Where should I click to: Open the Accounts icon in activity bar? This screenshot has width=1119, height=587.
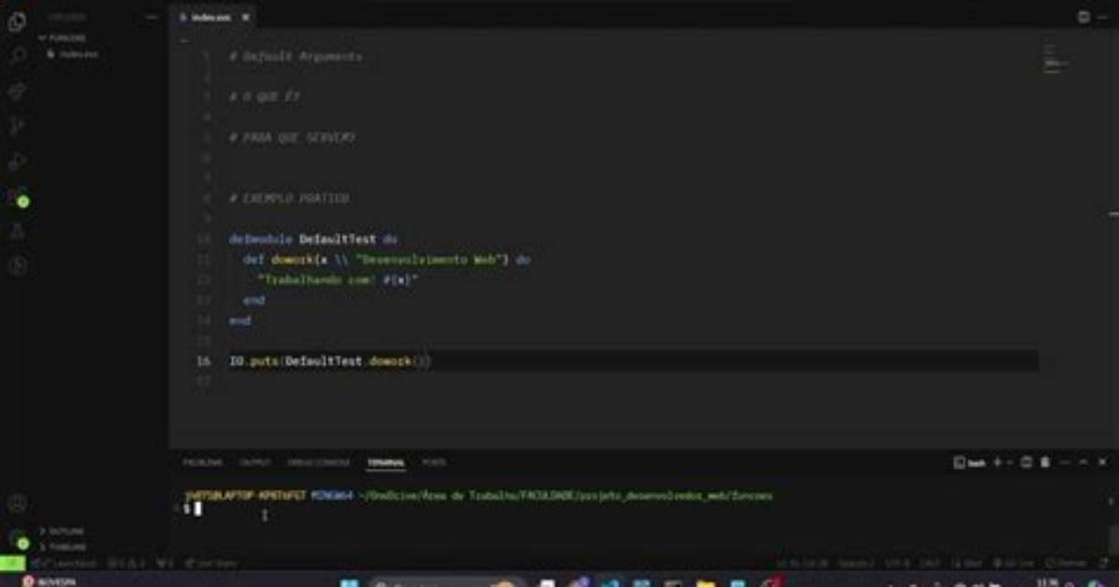(x=17, y=504)
